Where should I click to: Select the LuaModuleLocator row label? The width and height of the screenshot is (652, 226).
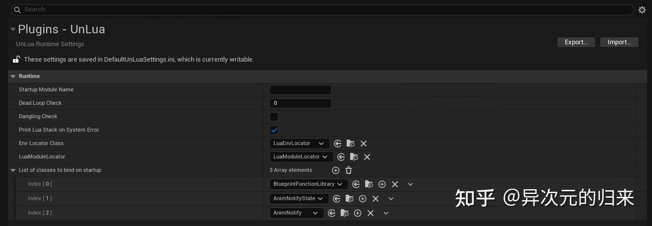coord(42,157)
